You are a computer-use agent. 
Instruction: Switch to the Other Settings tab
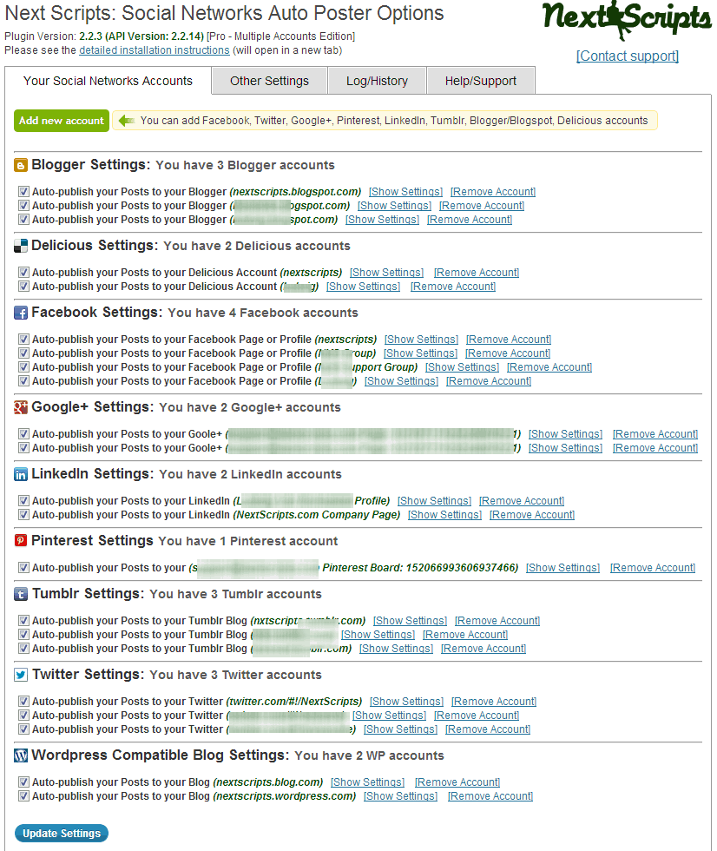270,81
